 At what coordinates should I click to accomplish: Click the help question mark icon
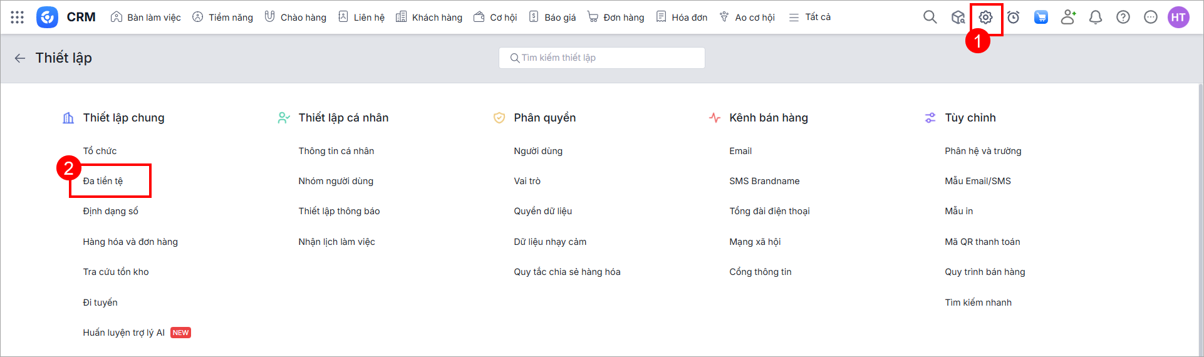click(1123, 18)
